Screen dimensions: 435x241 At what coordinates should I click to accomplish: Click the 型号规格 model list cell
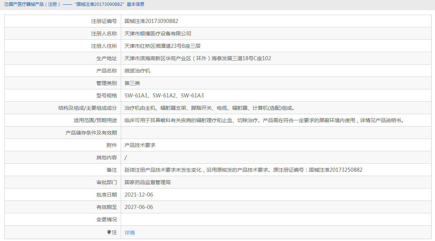164,95
